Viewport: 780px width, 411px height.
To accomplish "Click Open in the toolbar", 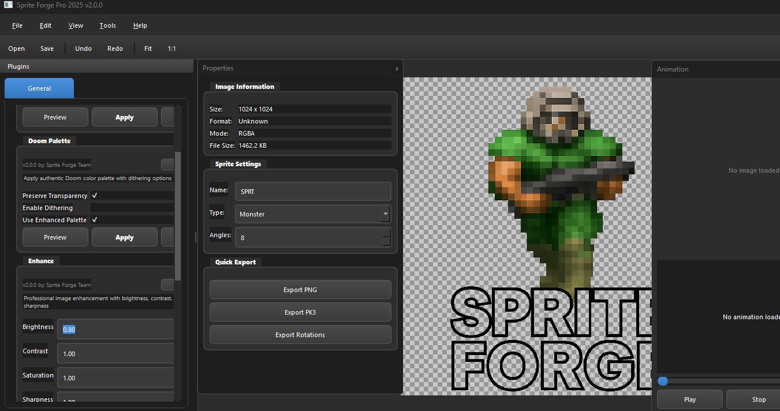I will [17, 48].
